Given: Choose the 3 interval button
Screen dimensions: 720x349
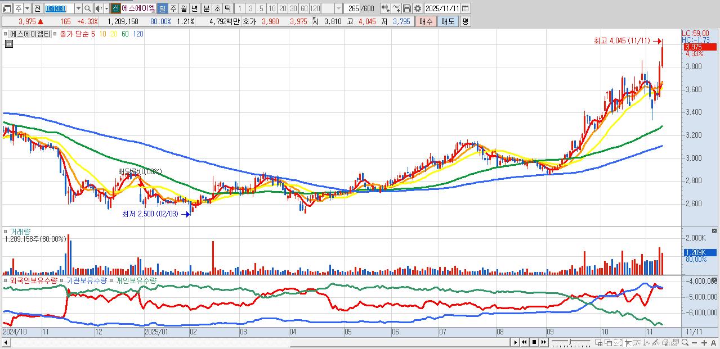Looking at the screenshot, I should click(250, 9).
